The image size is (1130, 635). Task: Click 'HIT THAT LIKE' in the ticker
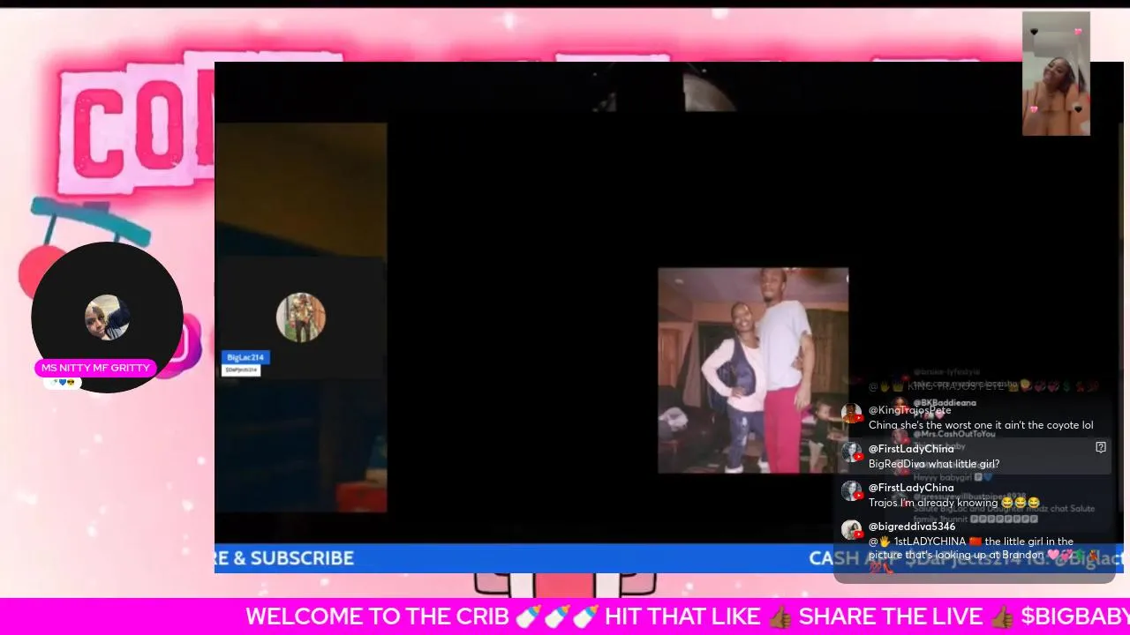[682, 616]
